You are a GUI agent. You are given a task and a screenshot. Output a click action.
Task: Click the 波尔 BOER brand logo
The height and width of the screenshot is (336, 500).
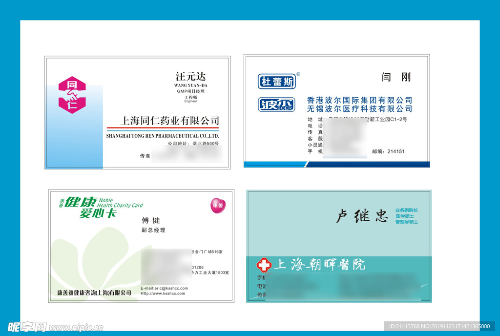276,105
